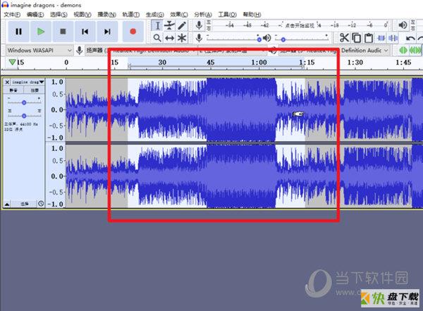Start playback with the green Play button
This screenshot has width=423, height=311.
tap(40, 32)
